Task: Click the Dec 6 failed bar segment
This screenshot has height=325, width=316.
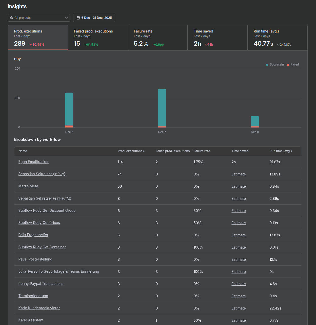Action: (69, 126)
